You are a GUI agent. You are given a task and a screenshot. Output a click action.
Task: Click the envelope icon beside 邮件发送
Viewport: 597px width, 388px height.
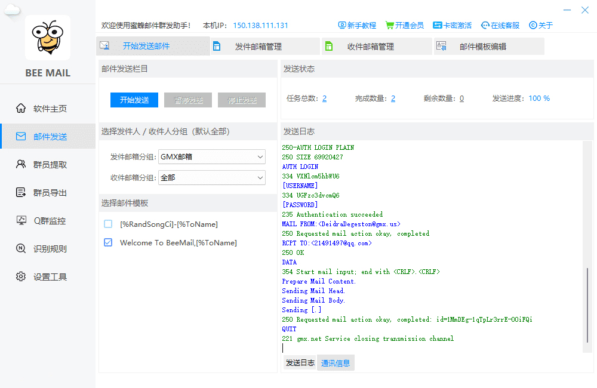point(21,136)
